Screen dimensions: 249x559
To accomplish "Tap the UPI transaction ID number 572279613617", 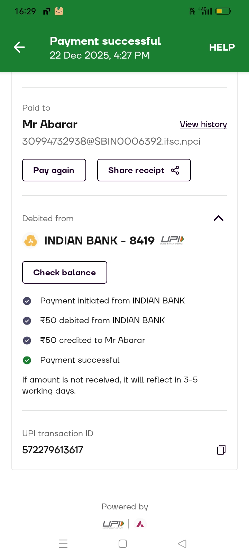I will (53, 450).
